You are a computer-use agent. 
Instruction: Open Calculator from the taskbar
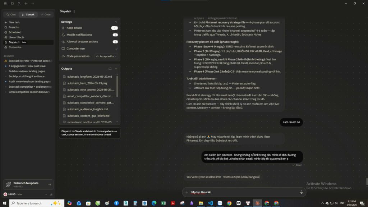(135, 203)
